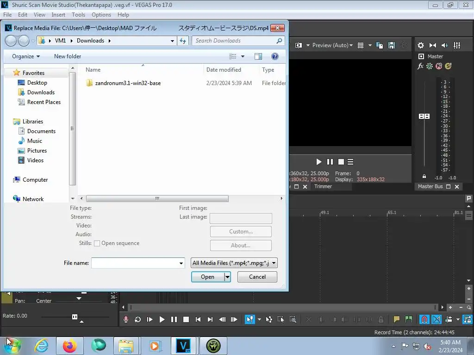Viewport: 474px width, 355px height.
Task: Open the Overlays grid dropdown arrow
Action: (x=370, y=45)
